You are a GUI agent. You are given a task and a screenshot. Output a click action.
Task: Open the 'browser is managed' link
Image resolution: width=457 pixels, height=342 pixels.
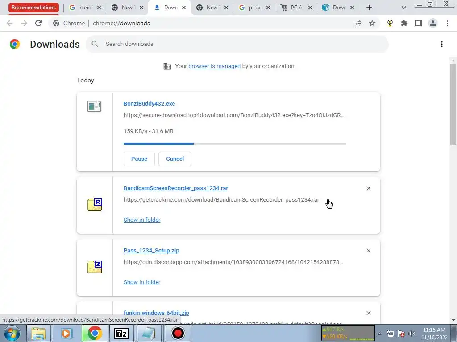tap(215, 66)
